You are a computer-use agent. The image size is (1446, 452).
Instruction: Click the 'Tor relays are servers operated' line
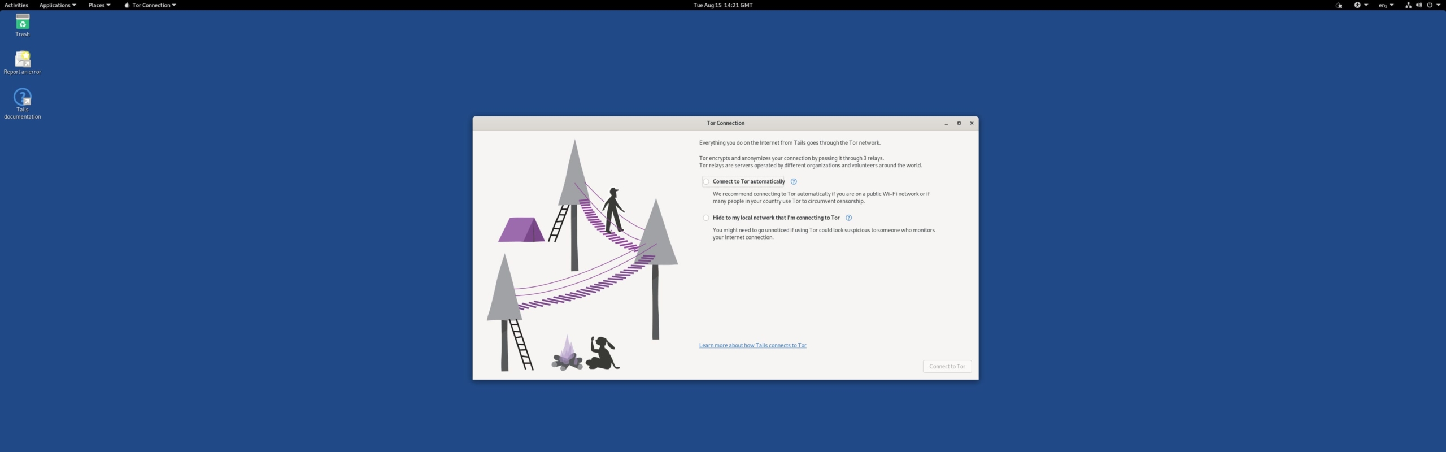(811, 166)
